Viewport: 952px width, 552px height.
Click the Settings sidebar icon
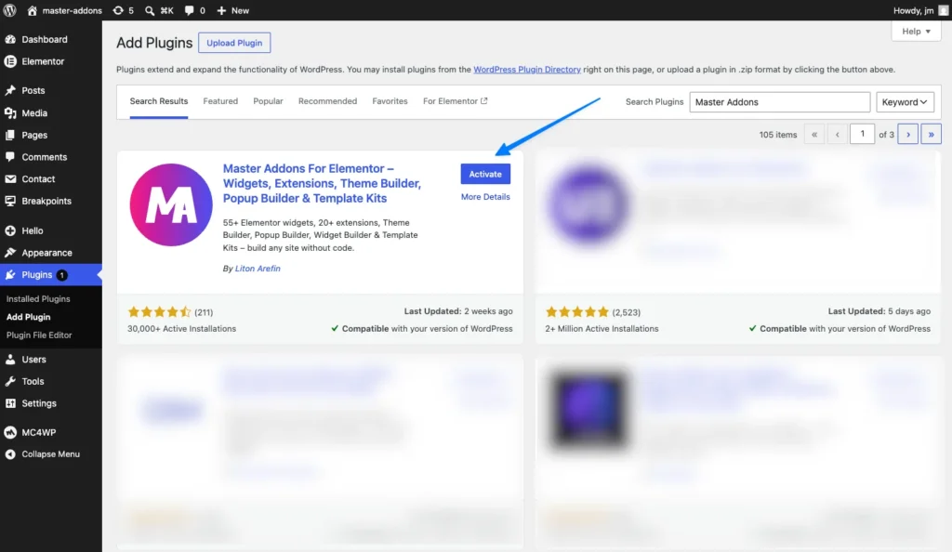tap(10, 403)
